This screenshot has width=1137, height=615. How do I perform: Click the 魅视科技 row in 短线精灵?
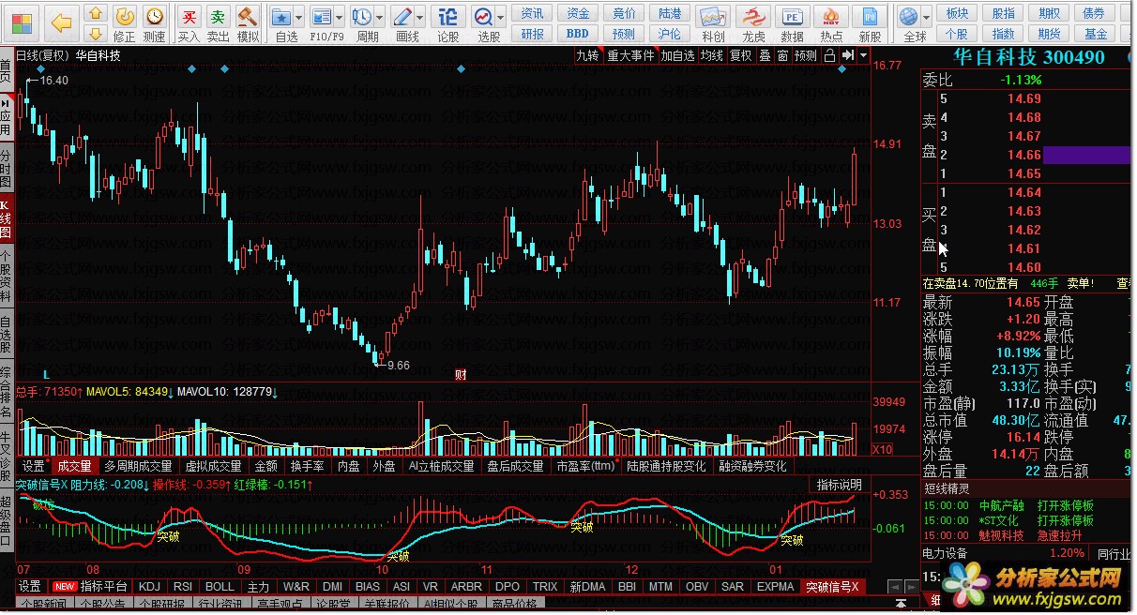tap(1027, 535)
